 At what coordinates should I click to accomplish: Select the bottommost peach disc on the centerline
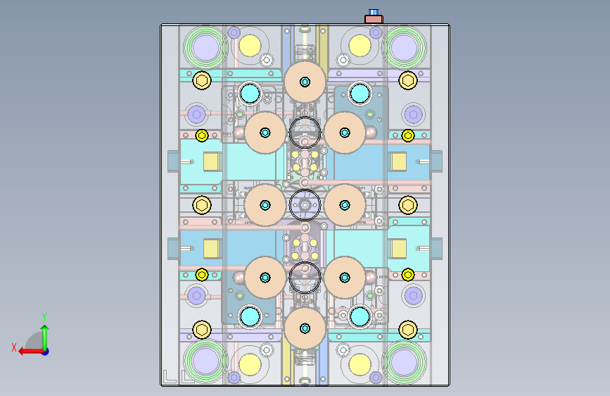pos(305,328)
